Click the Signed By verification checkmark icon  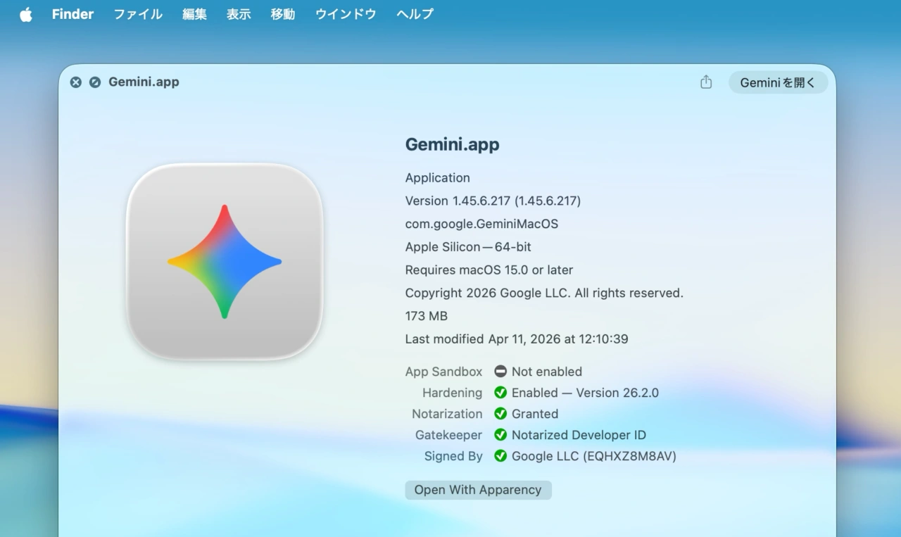coord(500,456)
